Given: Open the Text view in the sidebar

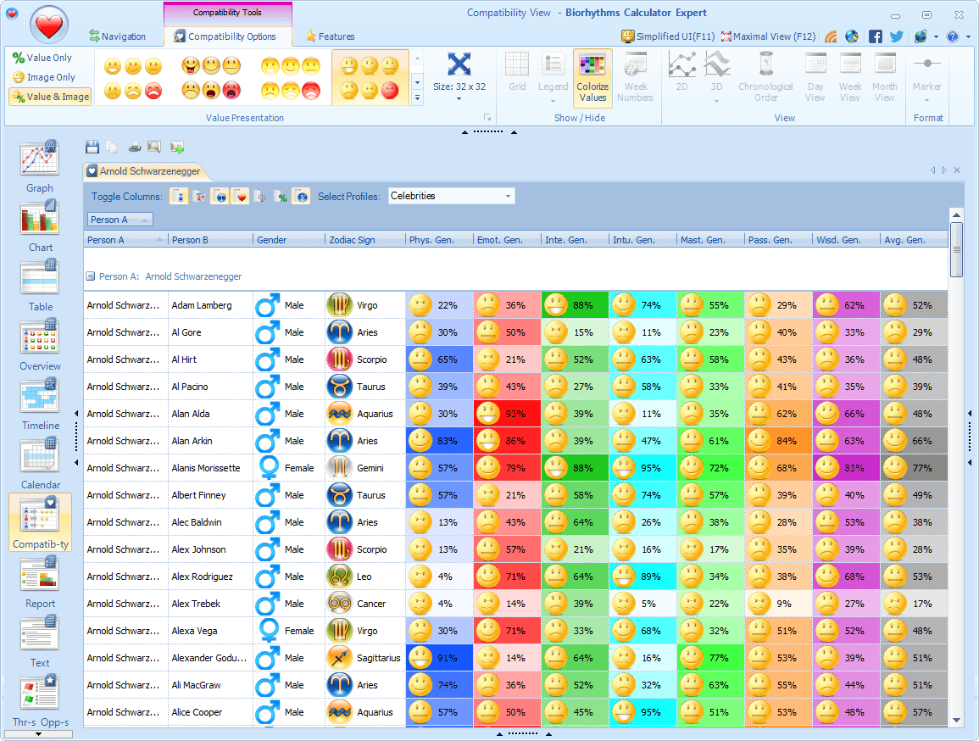Looking at the screenshot, I should [40, 641].
